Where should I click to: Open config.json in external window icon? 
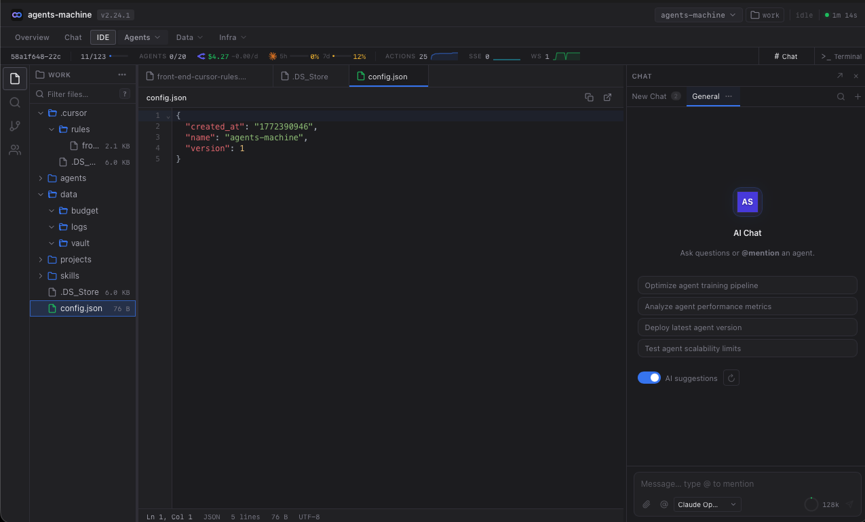(608, 98)
